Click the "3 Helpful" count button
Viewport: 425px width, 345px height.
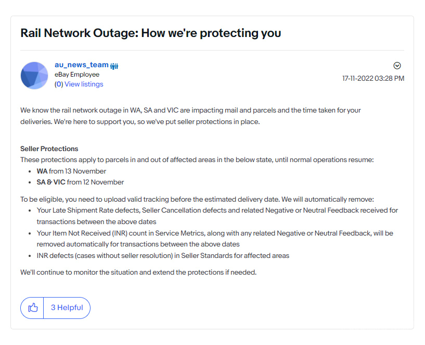67,307
